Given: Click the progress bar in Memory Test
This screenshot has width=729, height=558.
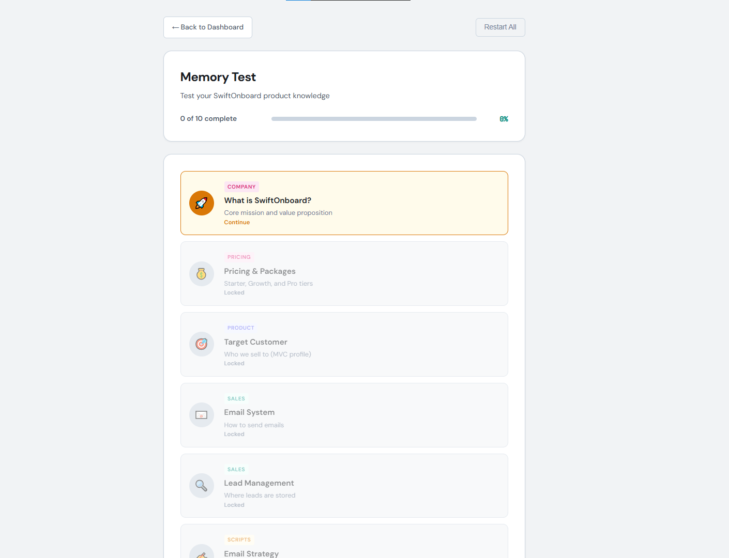Looking at the screenshot, I should point(374,119).
